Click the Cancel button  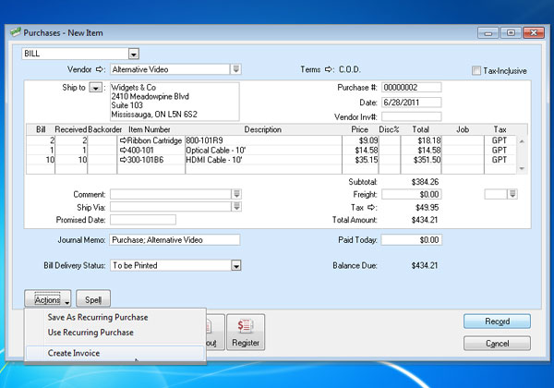click(497, 343)
